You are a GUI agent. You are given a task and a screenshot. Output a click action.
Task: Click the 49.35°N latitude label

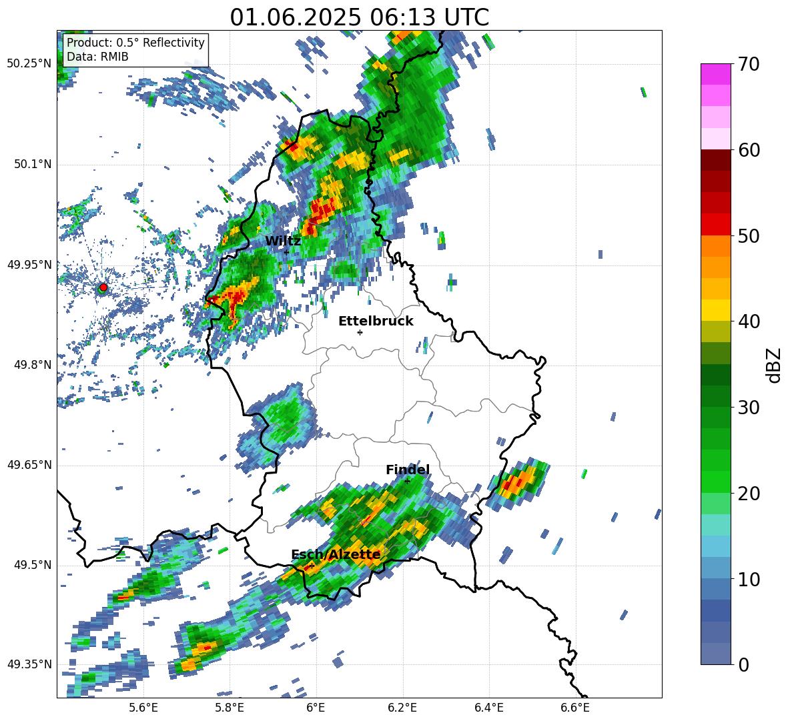pyautogui.click(x=29, y=664)
